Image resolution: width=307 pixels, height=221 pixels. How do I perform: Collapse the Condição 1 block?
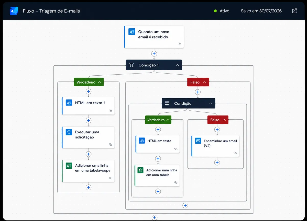(x=177, y=65)
